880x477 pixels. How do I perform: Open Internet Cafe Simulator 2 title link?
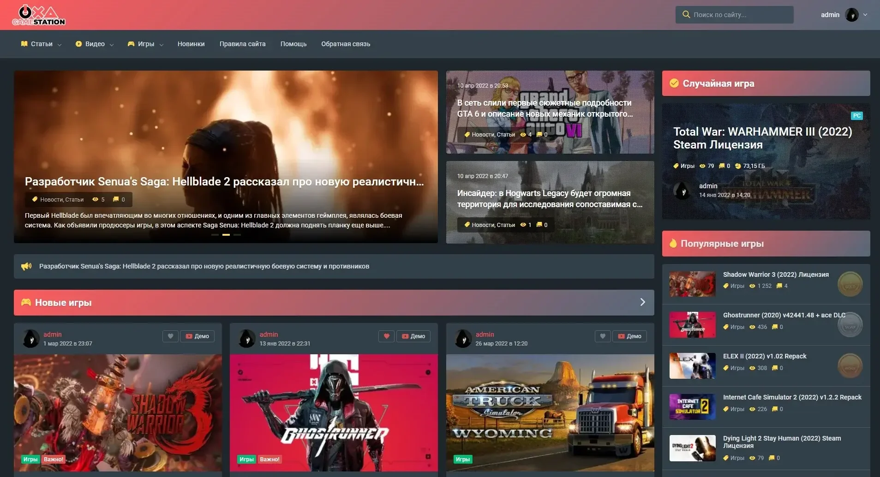(792, 397)
